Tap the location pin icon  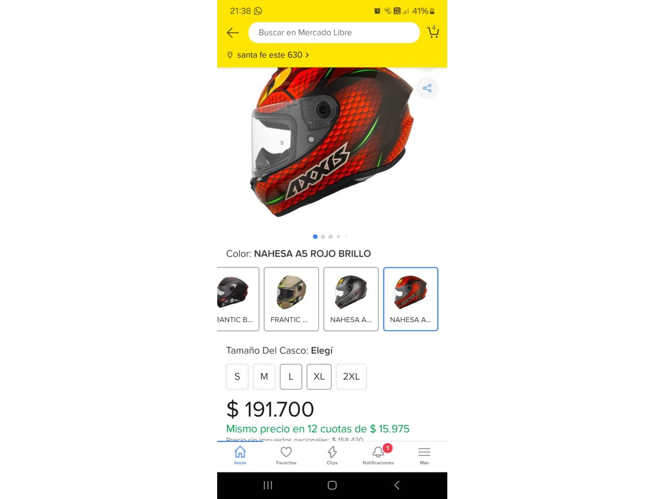pyautogui.click(x=230, y=55)
